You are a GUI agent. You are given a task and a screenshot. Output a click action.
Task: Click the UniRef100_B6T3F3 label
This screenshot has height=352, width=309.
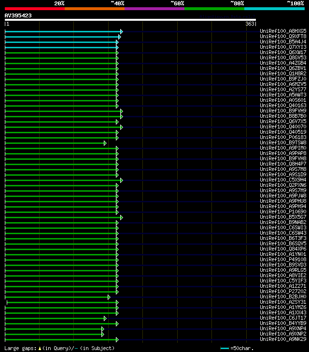[283, 239]
